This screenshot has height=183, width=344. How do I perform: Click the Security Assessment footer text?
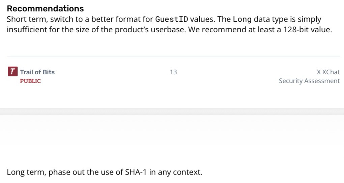tap(309, 81)
